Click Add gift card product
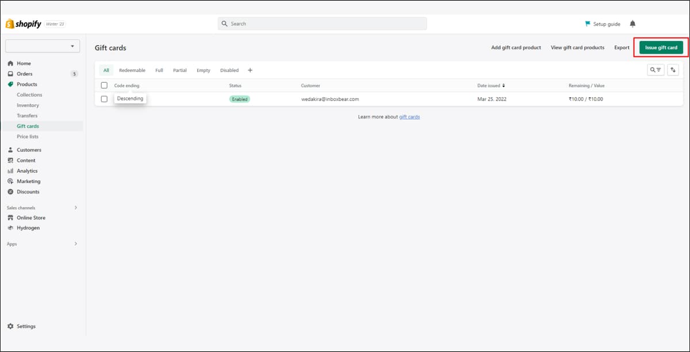The image size is (690, 352). [x=516, y=48]
